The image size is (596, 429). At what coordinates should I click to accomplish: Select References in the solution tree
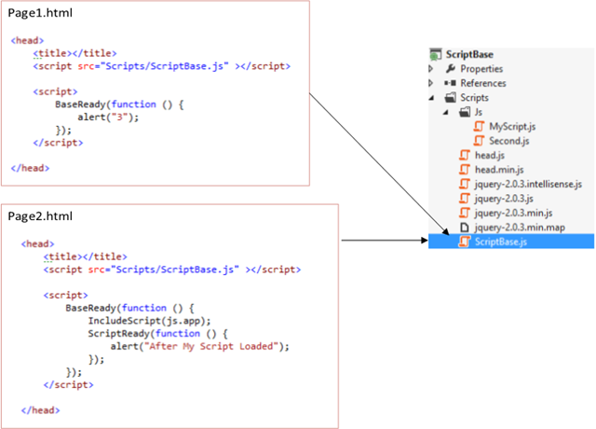click(483, 83)
